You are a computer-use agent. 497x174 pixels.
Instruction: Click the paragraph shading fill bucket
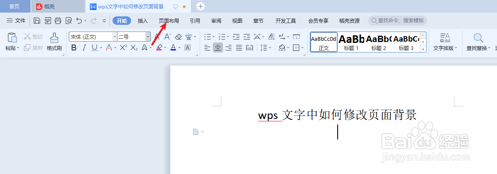click(282, 47)
